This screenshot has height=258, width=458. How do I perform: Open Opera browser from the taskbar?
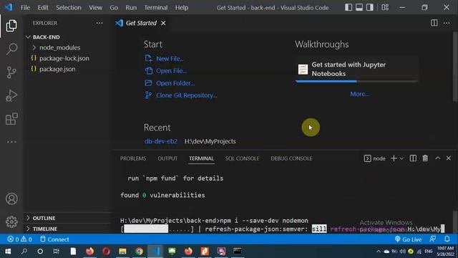coord(106,252)
